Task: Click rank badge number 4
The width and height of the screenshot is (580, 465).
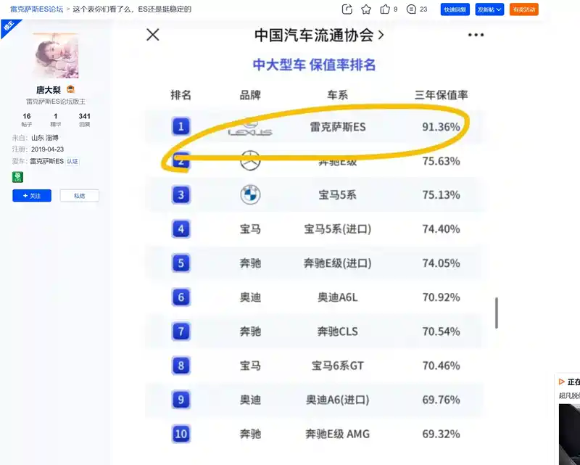Action: [181, 229]
